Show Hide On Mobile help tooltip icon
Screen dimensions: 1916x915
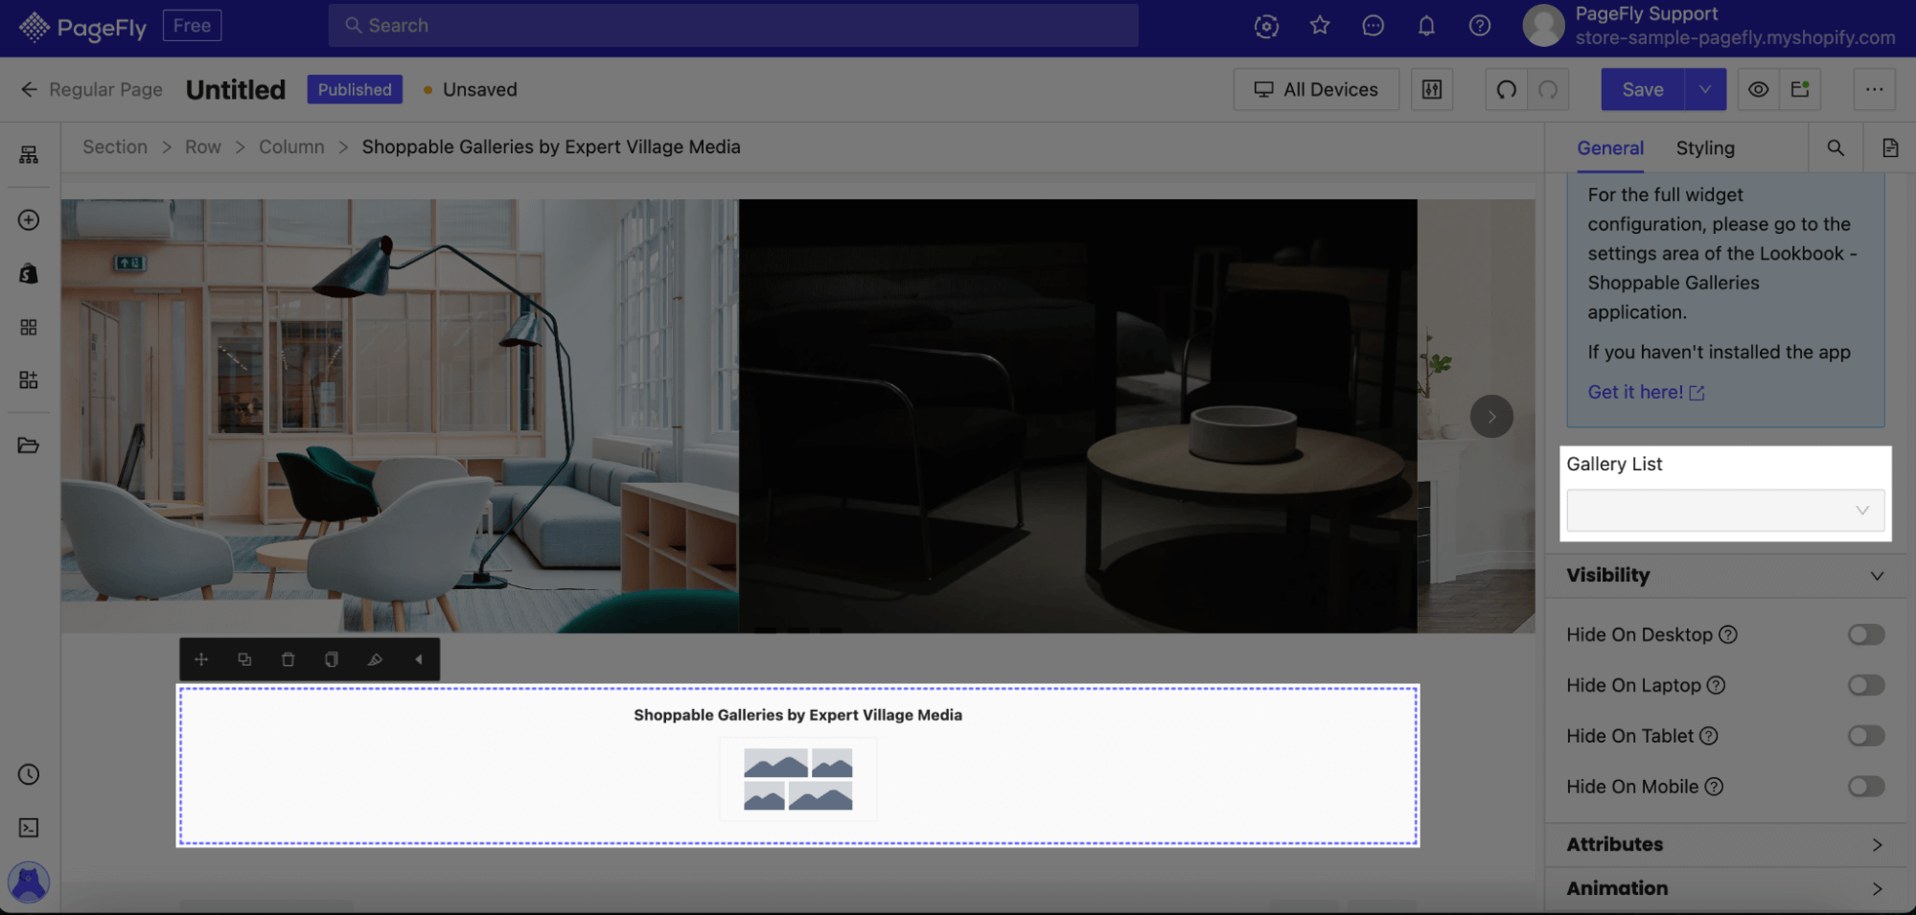tap(1714, 787)
